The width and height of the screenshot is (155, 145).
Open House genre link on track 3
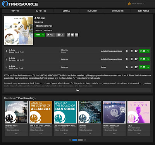coord(103,67)
